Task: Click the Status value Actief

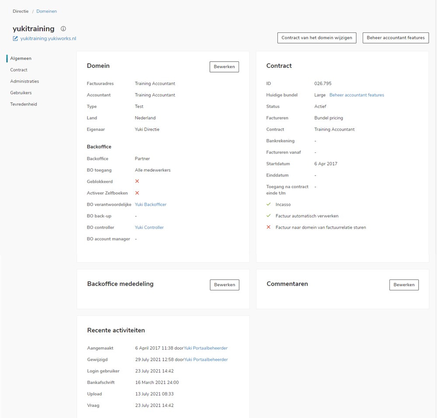Action: (x=320, y=107)
